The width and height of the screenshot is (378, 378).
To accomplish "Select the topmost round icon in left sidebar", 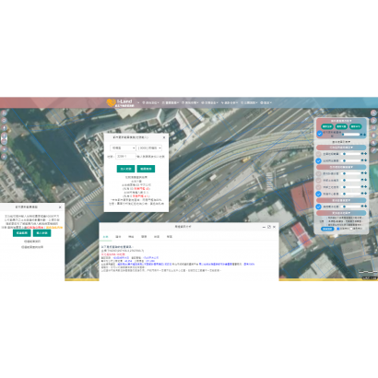I will point(4,113).
